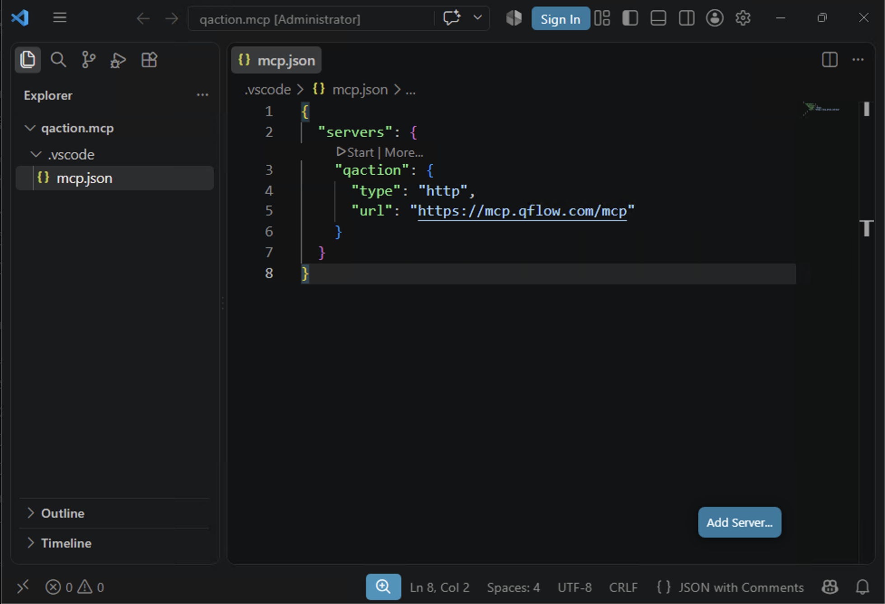
Task: Open the Copilot status icon
Action: tap(830, 587)
